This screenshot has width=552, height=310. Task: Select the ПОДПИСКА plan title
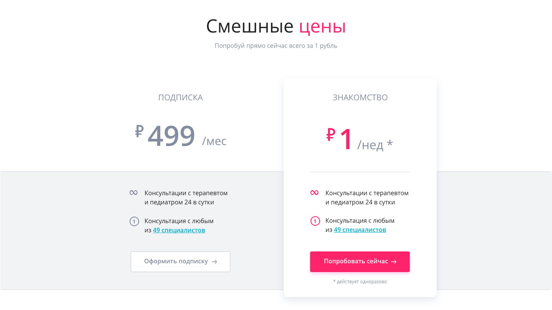click(181, 98)
